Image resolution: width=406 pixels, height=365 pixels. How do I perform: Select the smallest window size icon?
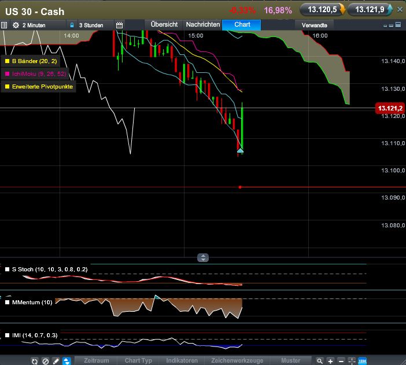coord(385,26)
